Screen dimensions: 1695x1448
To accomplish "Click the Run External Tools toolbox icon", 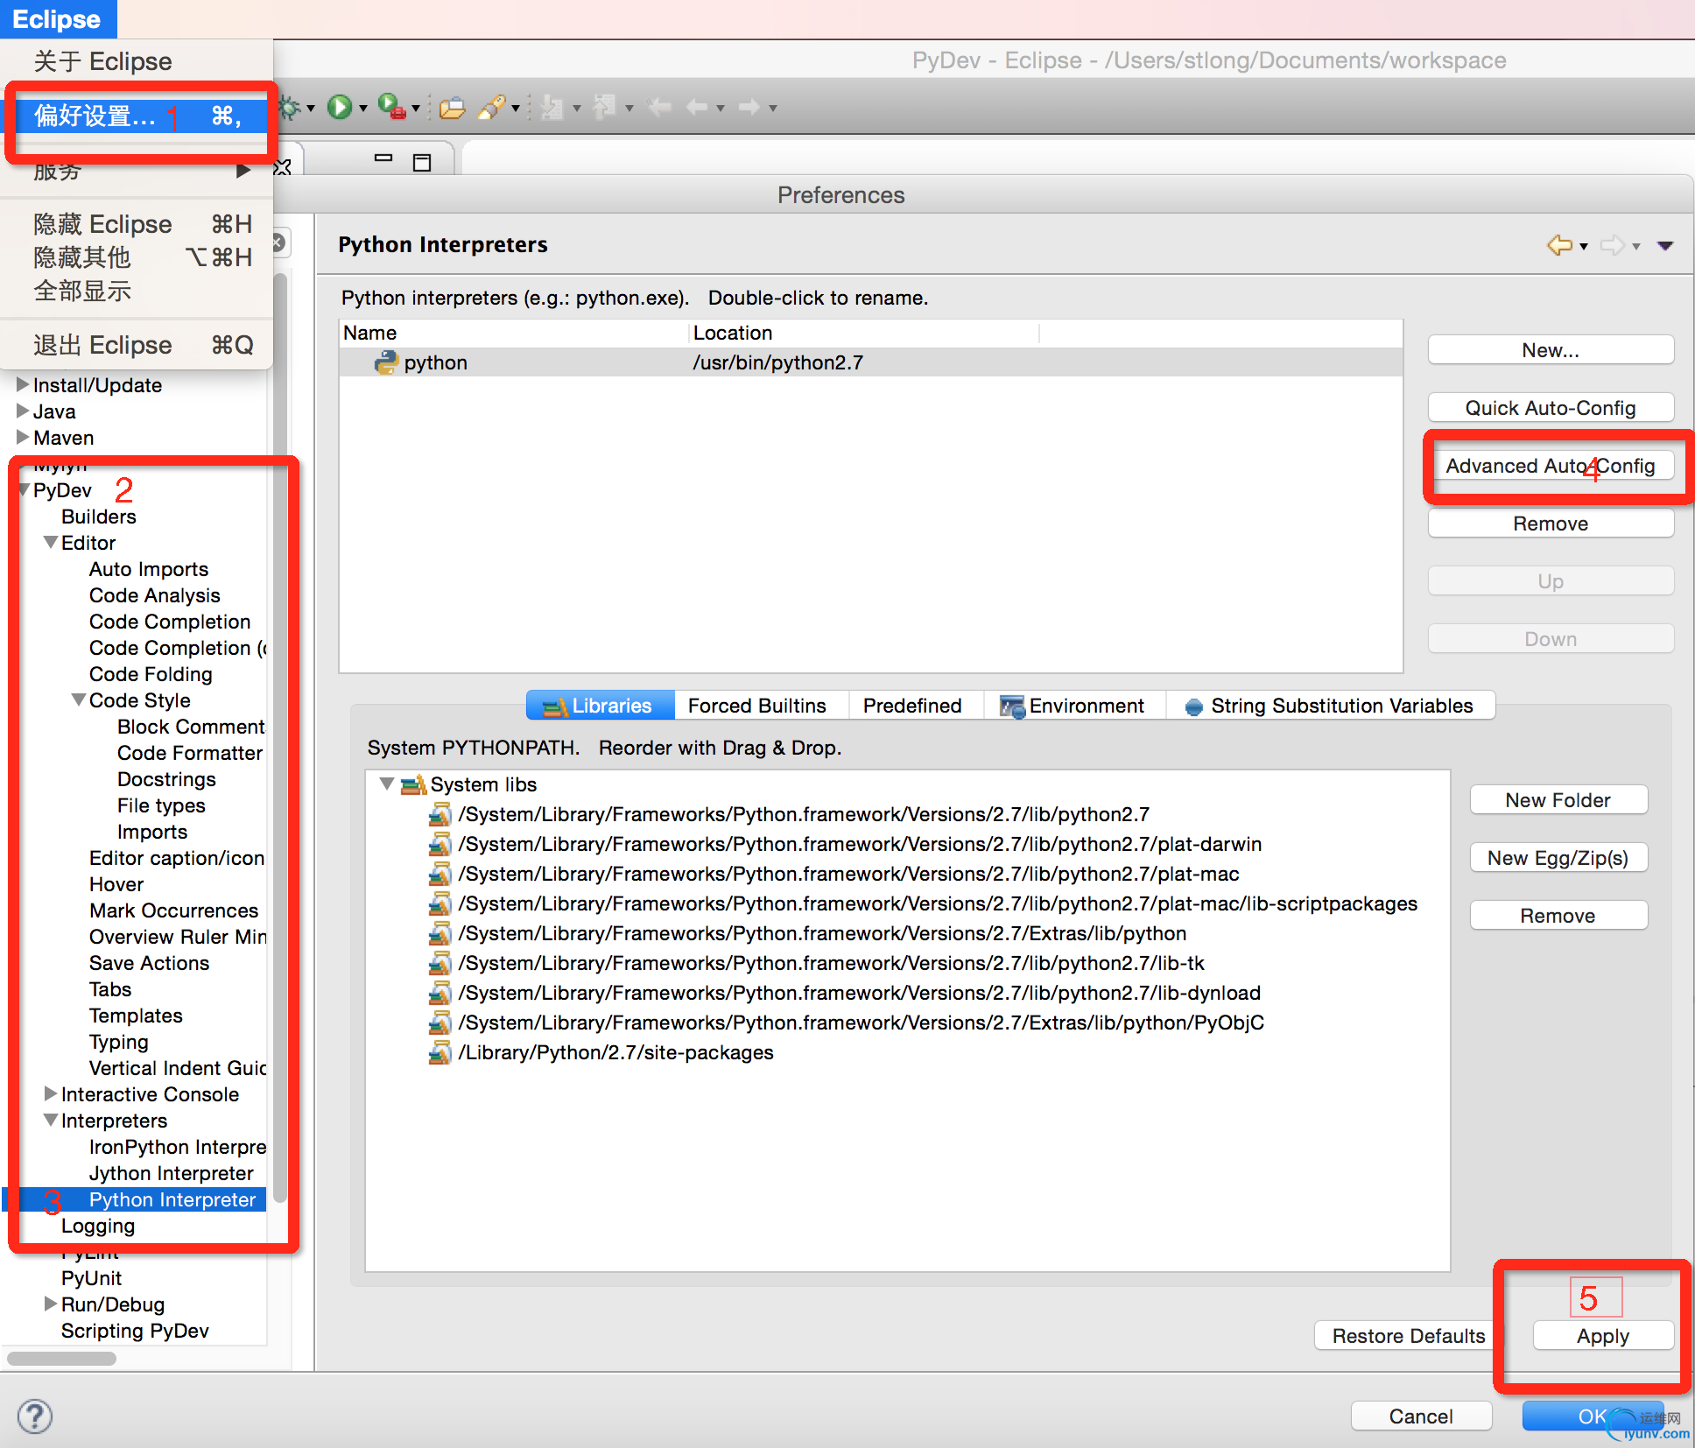I will point(391,107).
